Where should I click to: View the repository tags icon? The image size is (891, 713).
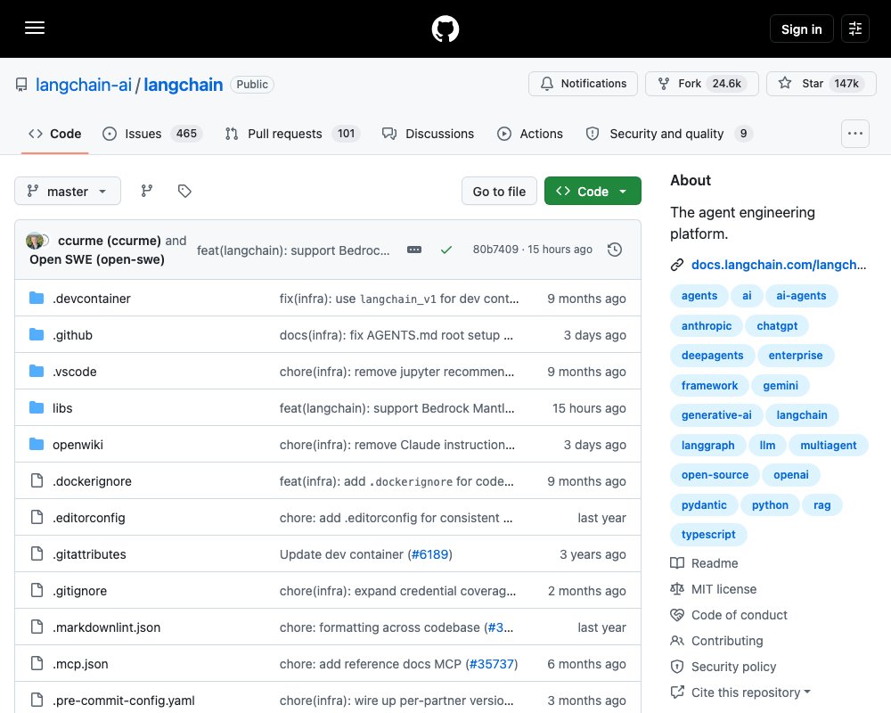[184, 191]
